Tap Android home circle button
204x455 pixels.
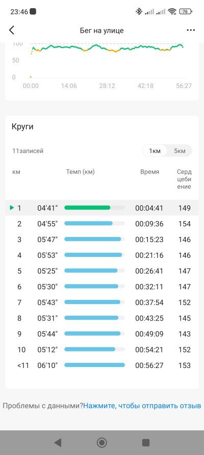[101, 442]
